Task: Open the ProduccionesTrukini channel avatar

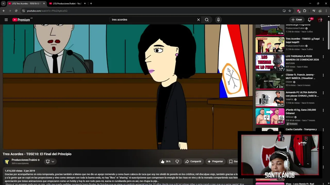Action: point(7,162)
